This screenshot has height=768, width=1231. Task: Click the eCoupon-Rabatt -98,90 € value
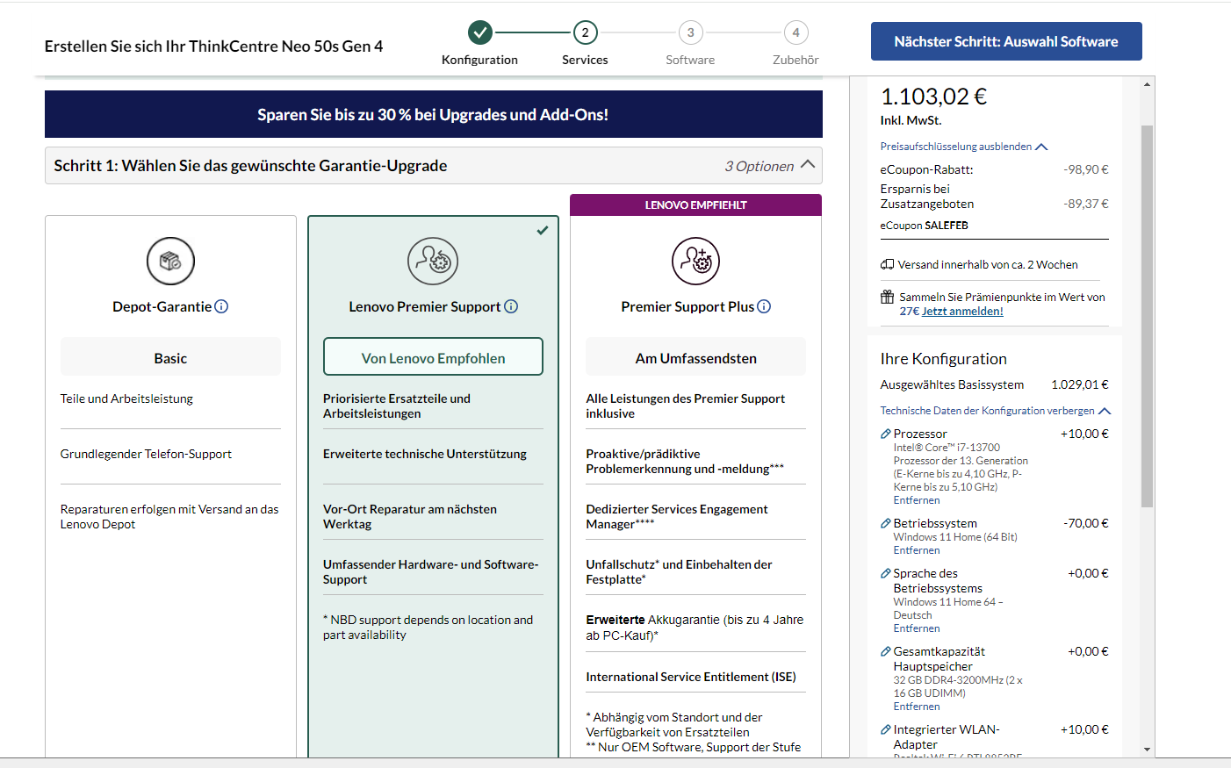pos(1086,169)
